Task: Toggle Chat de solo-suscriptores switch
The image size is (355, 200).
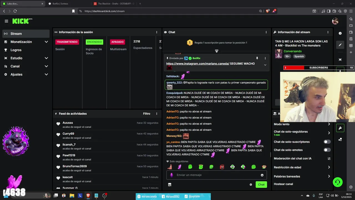Action: coord(327,142)
